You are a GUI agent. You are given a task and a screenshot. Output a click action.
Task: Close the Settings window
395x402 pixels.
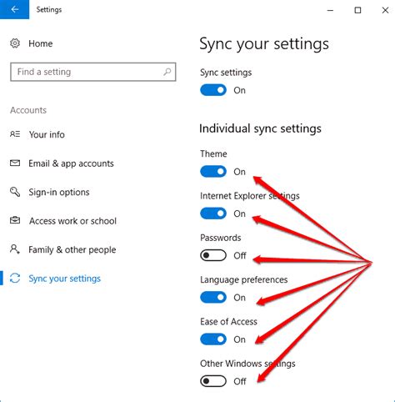[x=385, y=10]
